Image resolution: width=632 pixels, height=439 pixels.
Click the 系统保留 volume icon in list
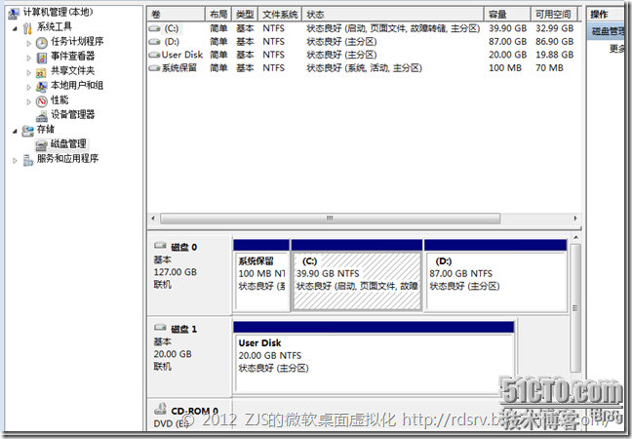[x=154, y=68]
